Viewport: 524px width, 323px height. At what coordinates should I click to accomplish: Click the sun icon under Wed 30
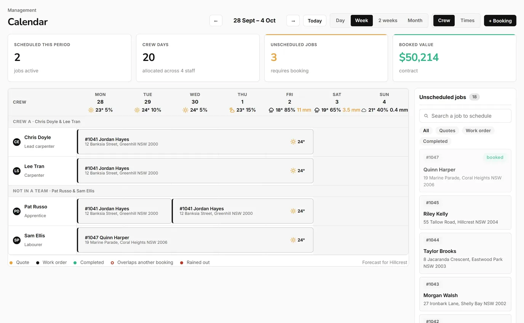pyautogui.click(x=185, y=110)
